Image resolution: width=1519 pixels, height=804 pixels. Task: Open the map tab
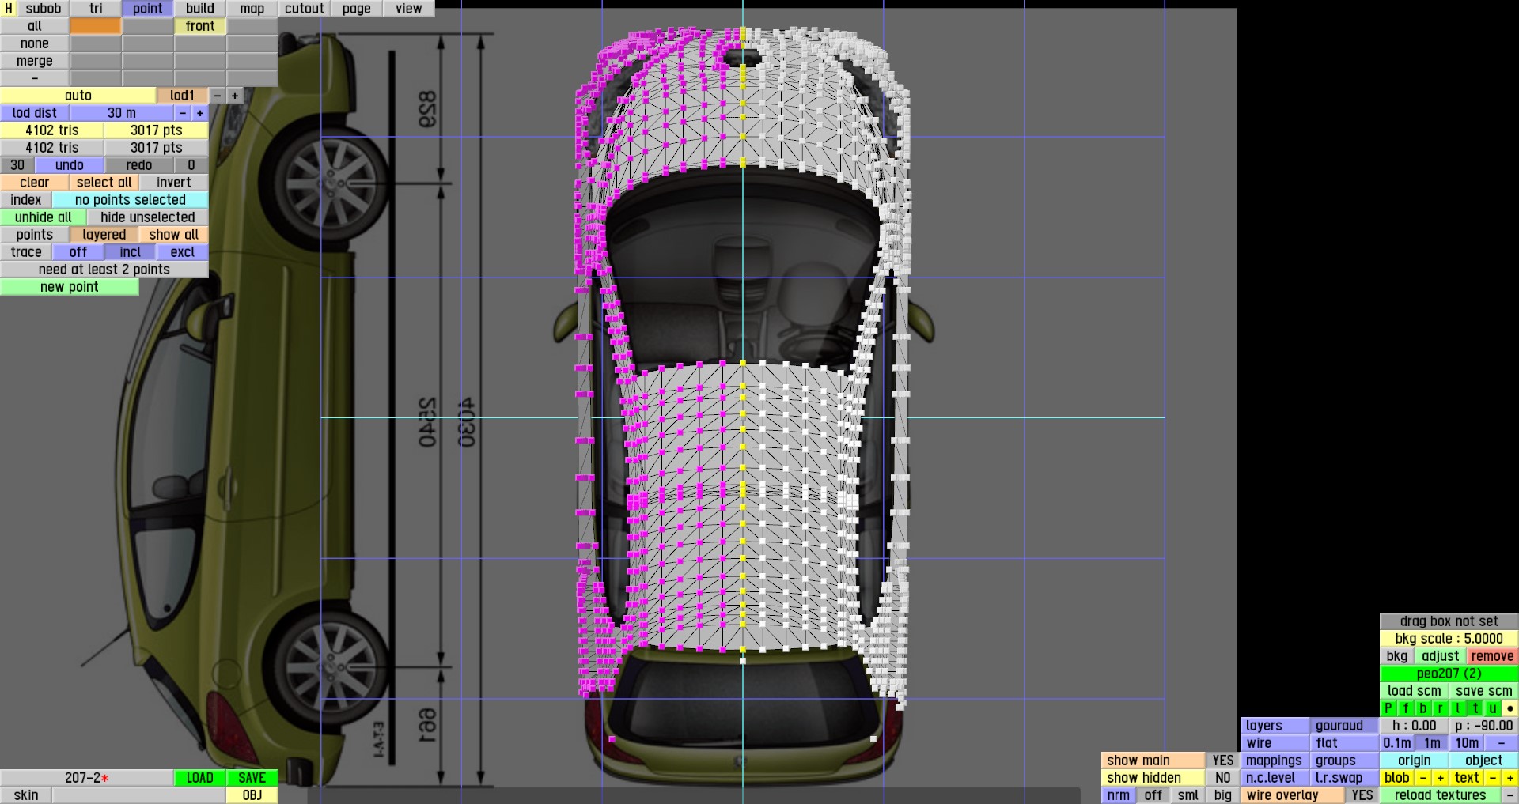click(252, 9)
